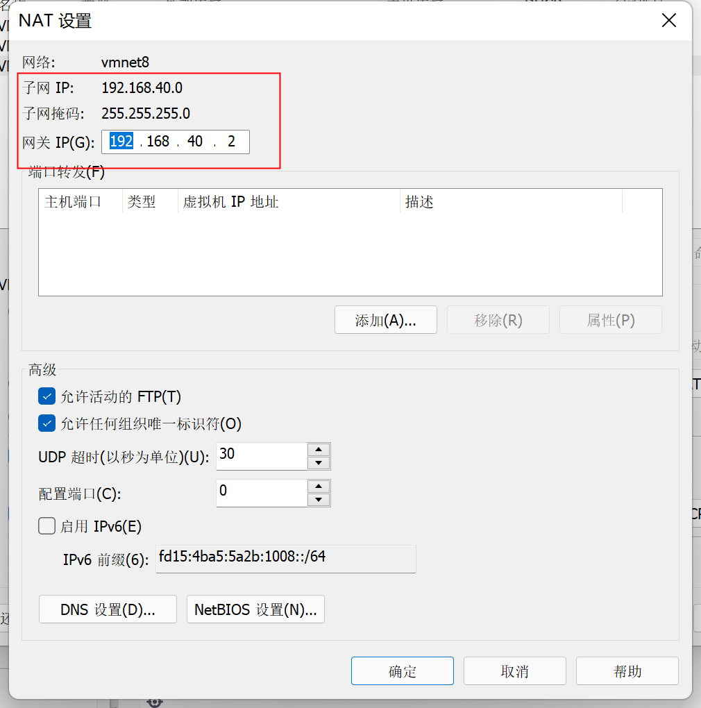This screenshot has height=708, width=701.
Task: Toggle 允许活动的 FTP(T) checkbox
Action: (47, 396)
